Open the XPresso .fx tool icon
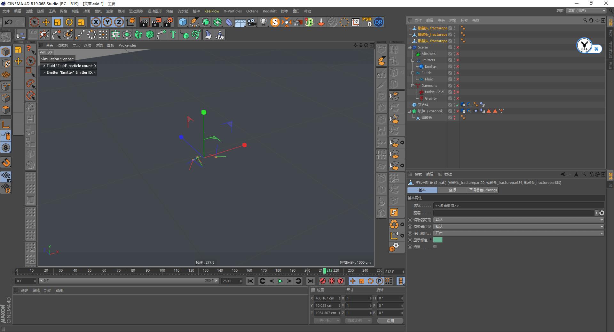Screen dimensions: 614x332 pos(220,34)
